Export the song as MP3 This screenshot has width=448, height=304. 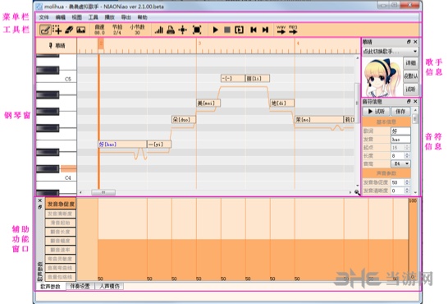coord(293,30)
